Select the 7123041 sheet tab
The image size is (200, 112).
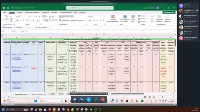[x=52, y=94]
